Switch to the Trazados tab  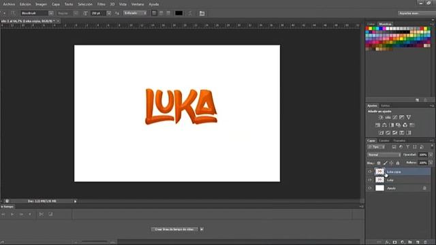(x=399, y=141)
